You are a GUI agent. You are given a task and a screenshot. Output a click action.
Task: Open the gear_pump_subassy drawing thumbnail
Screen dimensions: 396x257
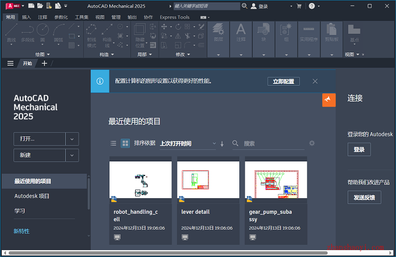click(x=276, y=180)
